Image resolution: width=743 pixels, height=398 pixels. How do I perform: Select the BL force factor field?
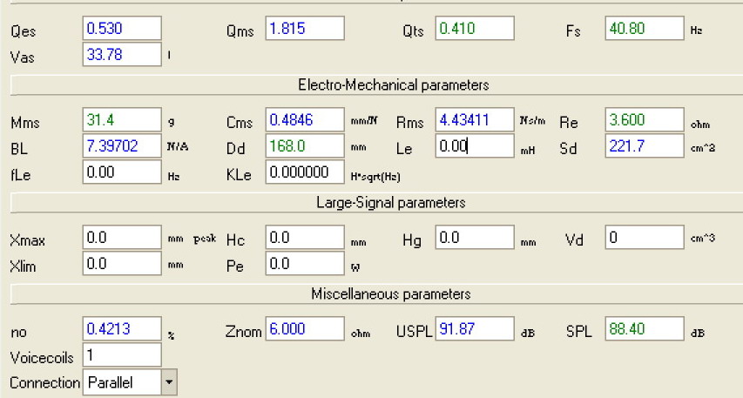(x=122, y=146)
